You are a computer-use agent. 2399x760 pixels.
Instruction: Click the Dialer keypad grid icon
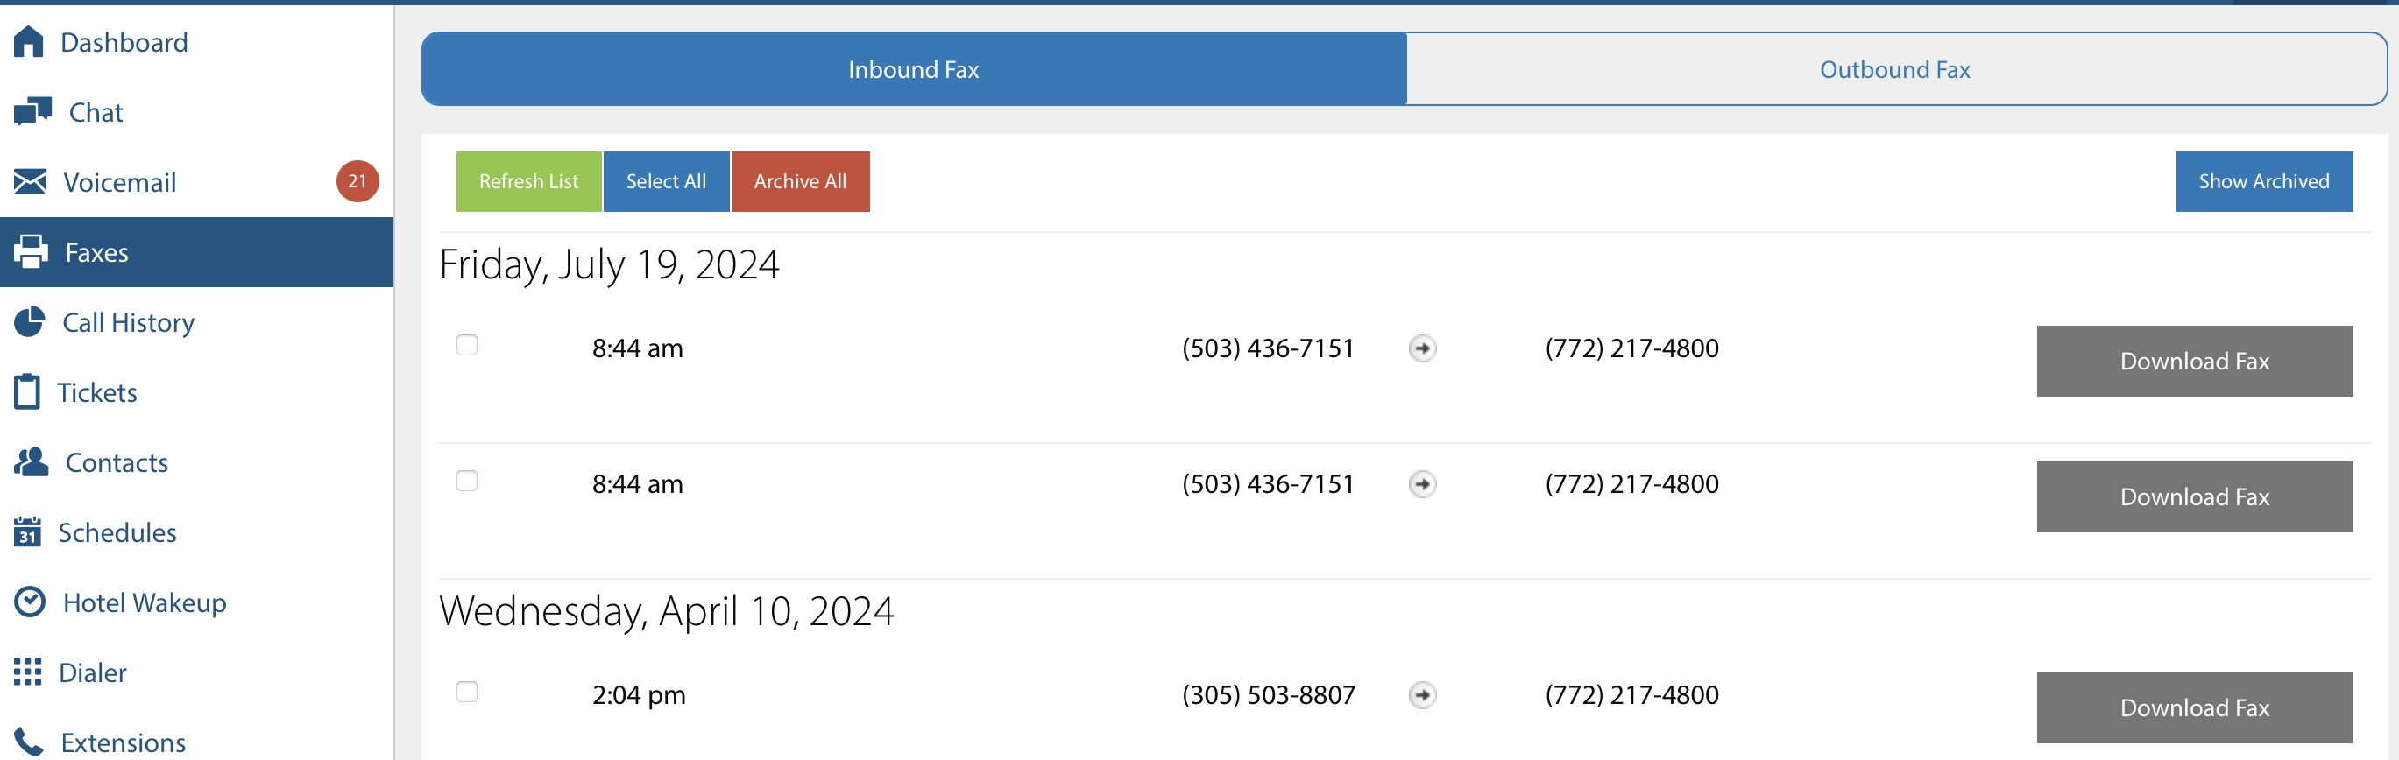click(x=28, y=672)
